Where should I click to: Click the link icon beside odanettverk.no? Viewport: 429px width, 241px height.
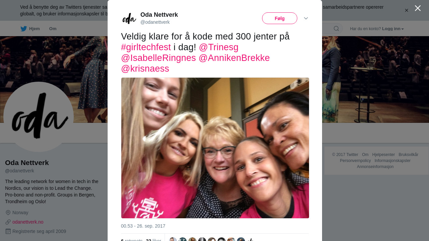point(8,222)
